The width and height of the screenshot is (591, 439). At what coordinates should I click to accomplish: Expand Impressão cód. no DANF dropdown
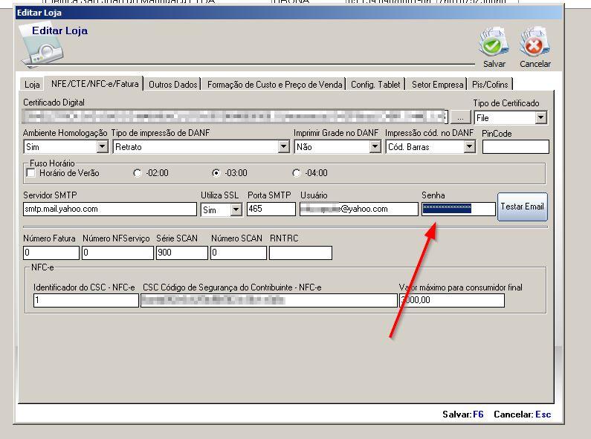point(469,146)
